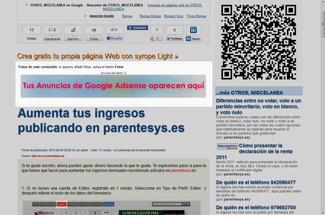Click Crea gratis tu propia página Web link
The width and height of the screenshot is (325, 215).
coord(97,56)
